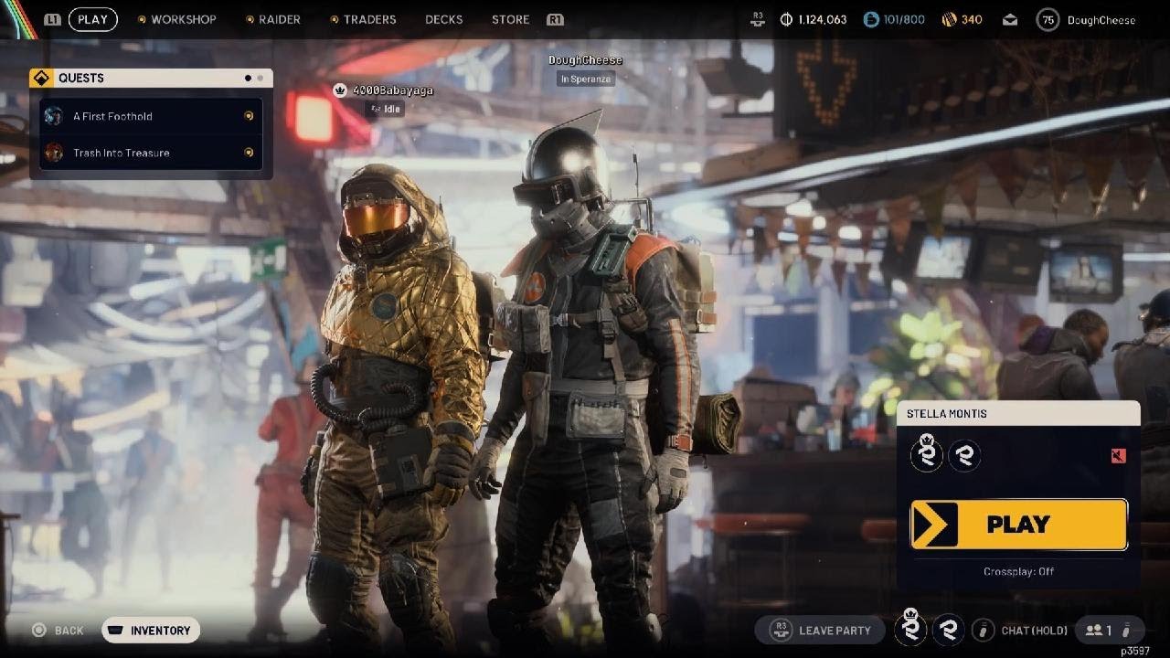Click the In Speranza status tag

[585, 80]
